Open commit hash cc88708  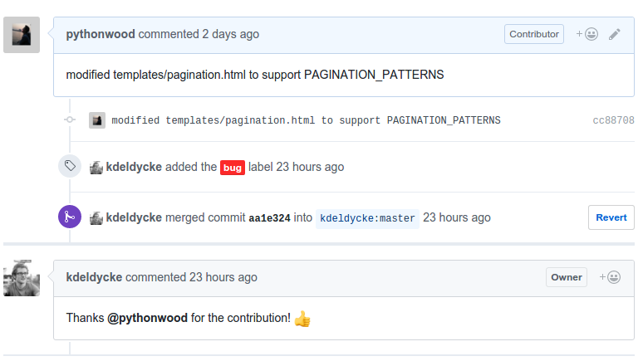(x=613, y=120)
